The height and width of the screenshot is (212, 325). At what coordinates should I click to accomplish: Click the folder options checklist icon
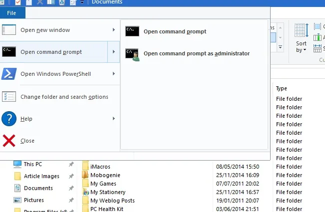(9, 97)
